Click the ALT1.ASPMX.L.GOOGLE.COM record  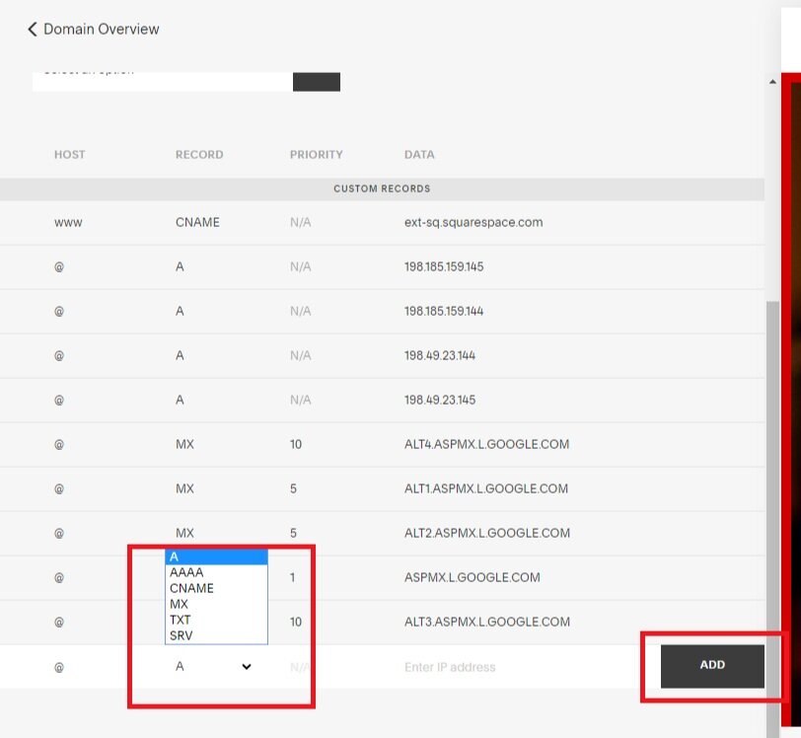click(x=485, y=488)
